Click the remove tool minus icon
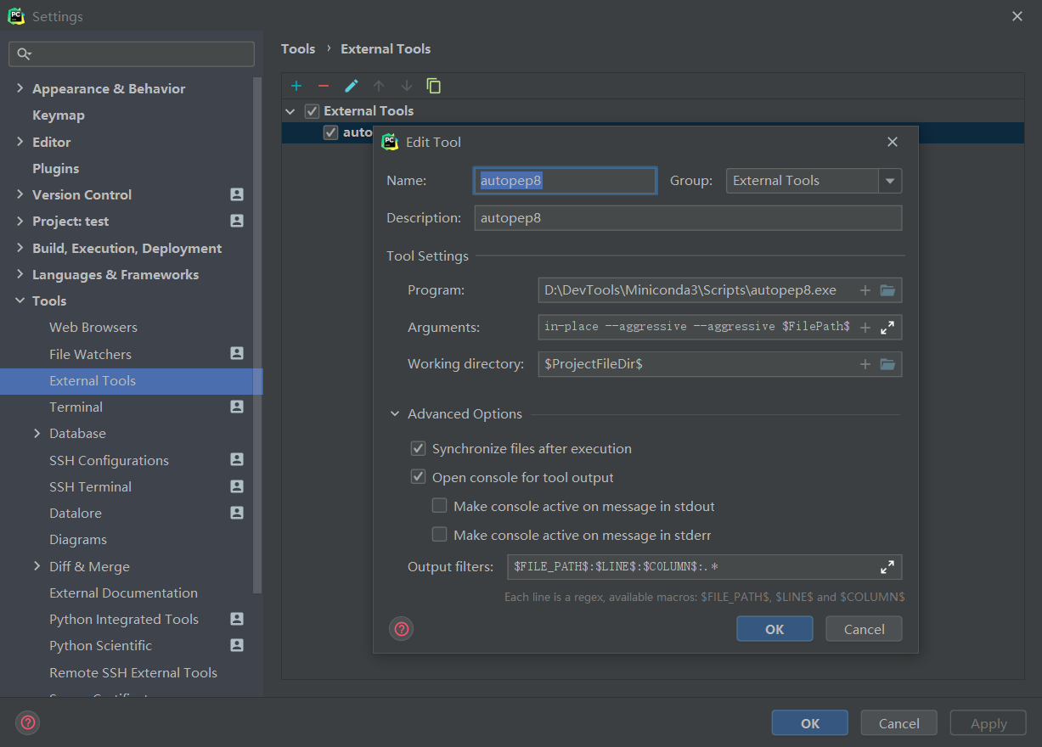 [x=324, y=86]
